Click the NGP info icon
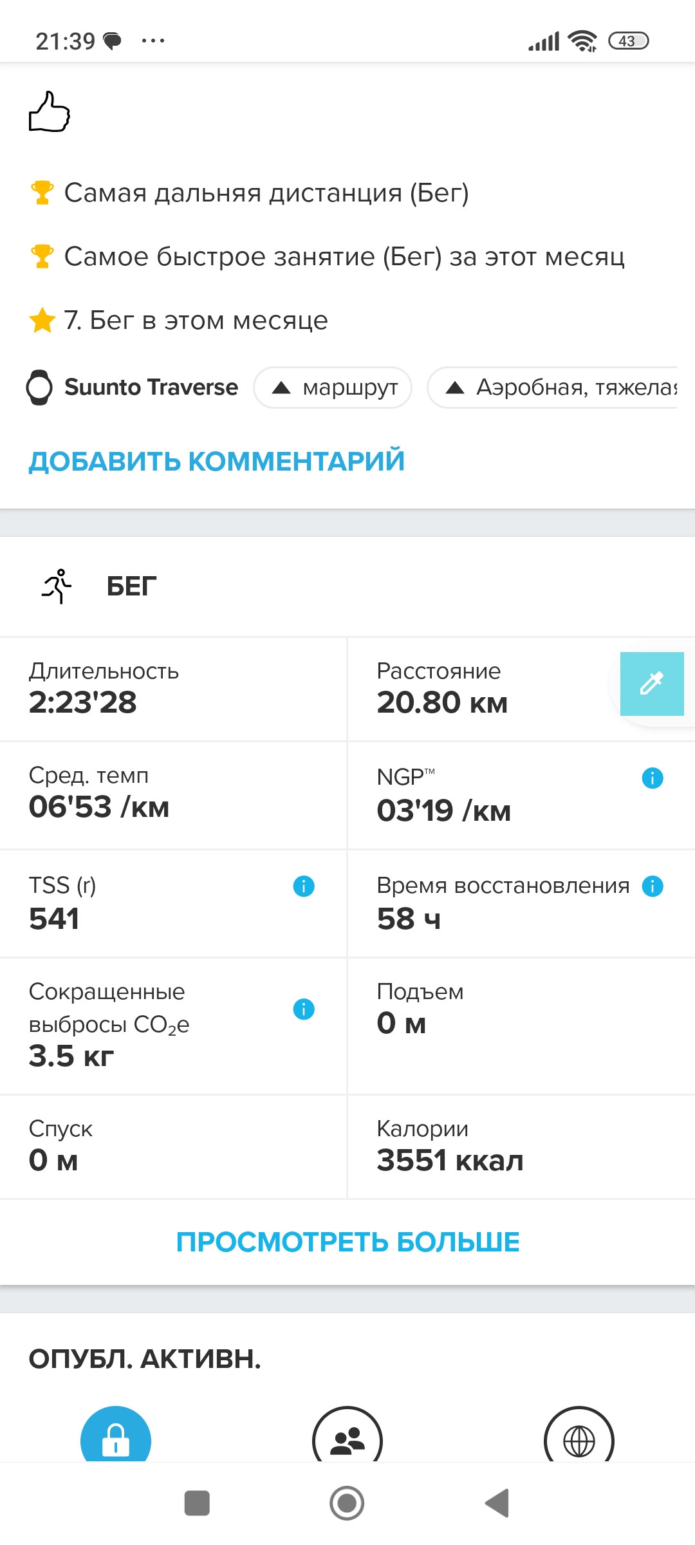Image resolution: width=695 pixels, height=1545 pixels. pyautogui.click(x=653, y=778)
